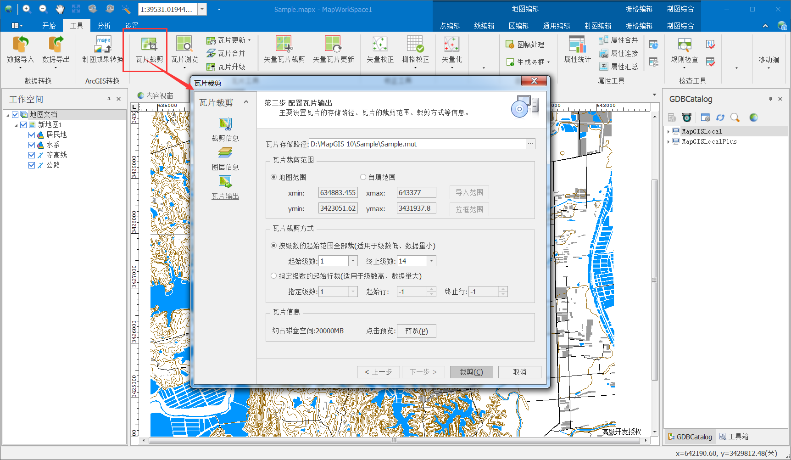
Task: Click browse button for 瓦片存储路径
Action: [530, 144]
